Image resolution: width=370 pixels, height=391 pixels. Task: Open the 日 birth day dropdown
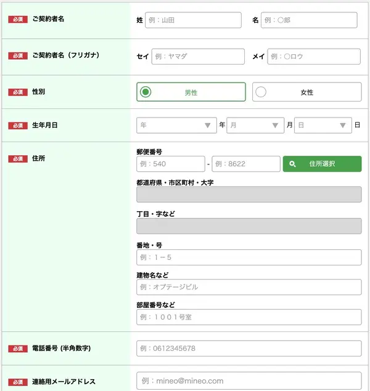tap(323, 126)
